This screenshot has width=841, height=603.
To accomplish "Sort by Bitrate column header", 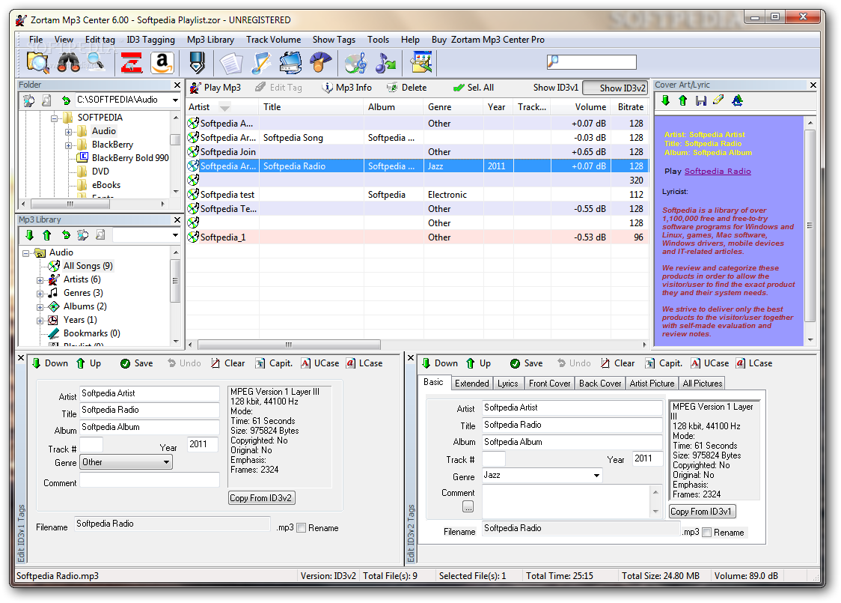I will pos(630,107).
